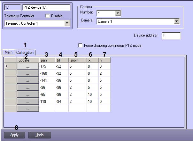Select x cell in pan -96 row
Viewport: 193px width, 141px height.
point(93,87)
